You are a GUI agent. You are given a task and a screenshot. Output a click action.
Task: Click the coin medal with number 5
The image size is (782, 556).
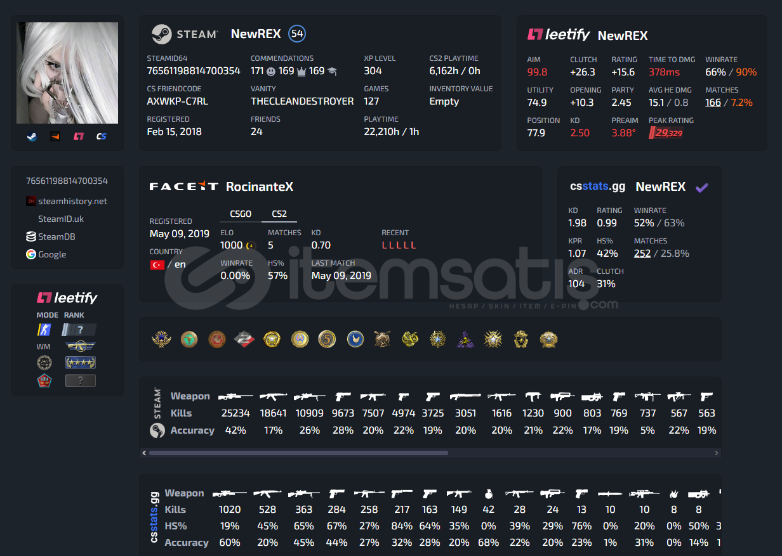point(327,339)
